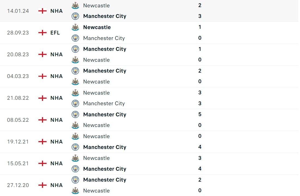Image resolution: width=300 pixels, height=196 pixels.
Task: Select the Manchester City name in the 21.08.22 match
Action: [x=104, y=103]
